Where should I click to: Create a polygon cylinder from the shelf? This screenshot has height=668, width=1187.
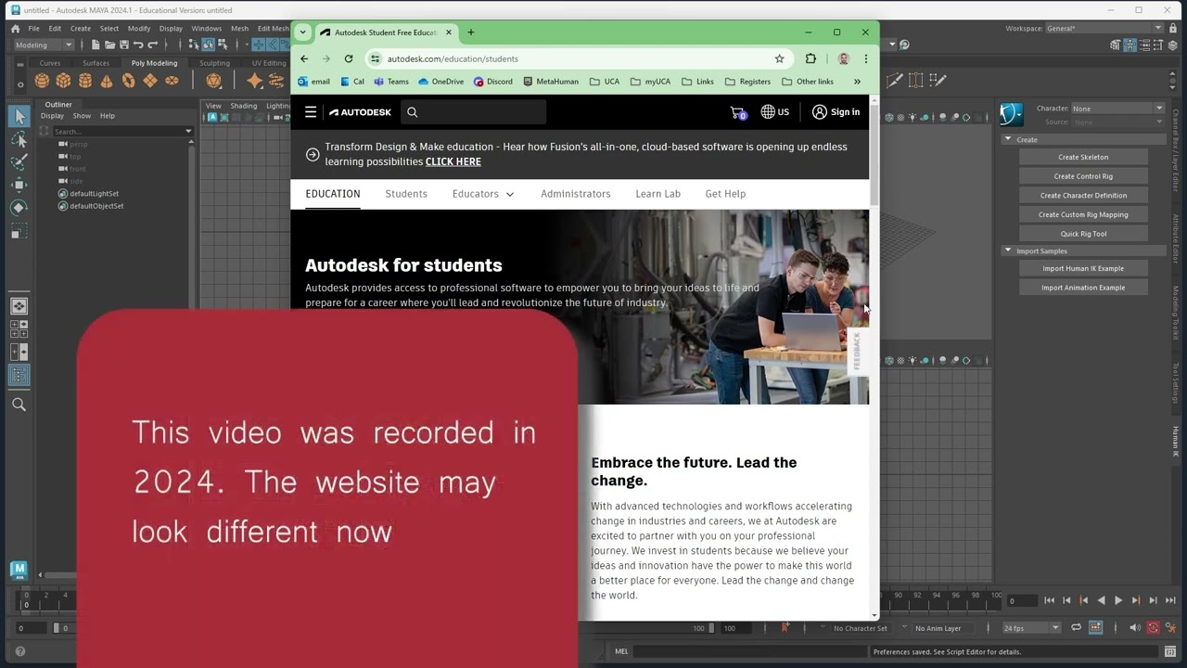pos(85,81)
